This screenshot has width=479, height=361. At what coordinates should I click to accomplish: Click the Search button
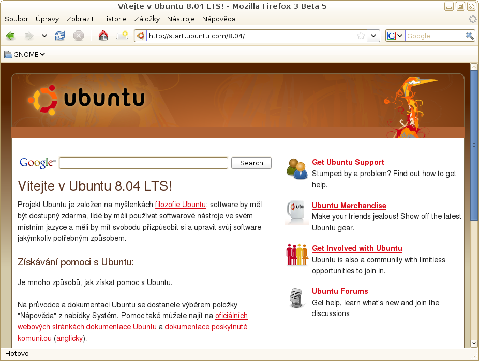pyautogui.click(x=251, y=163)
